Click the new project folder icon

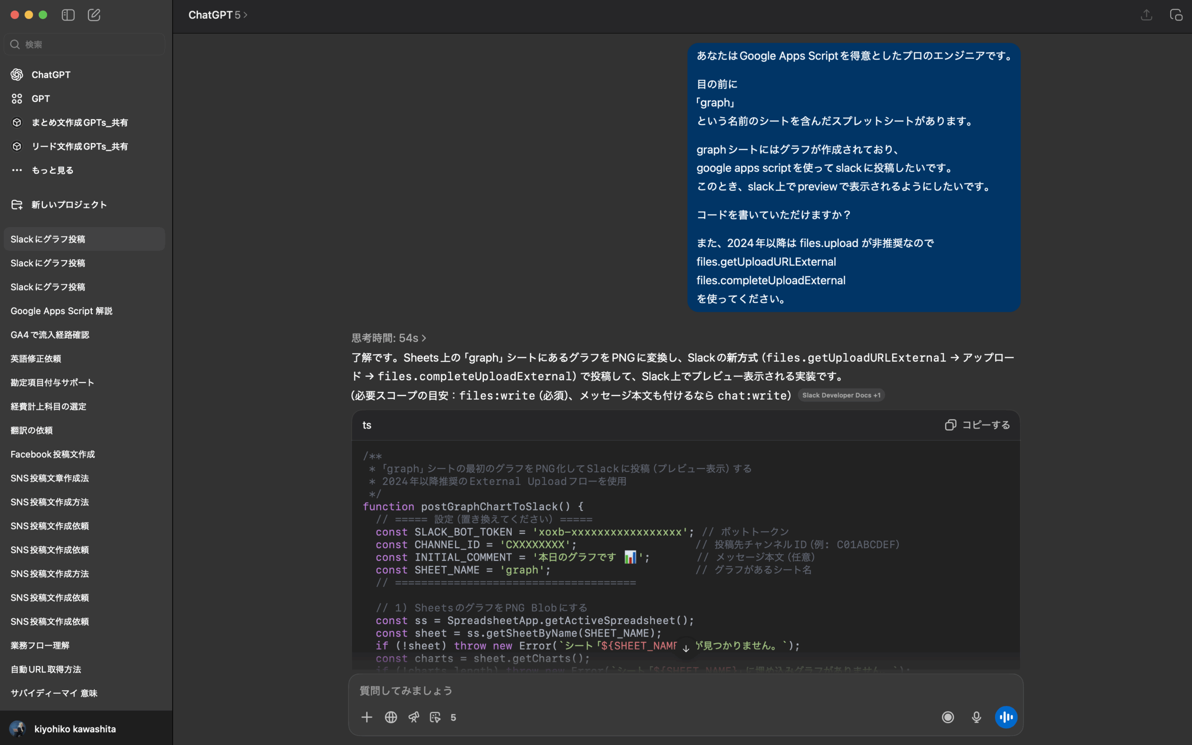pos(17,204)
